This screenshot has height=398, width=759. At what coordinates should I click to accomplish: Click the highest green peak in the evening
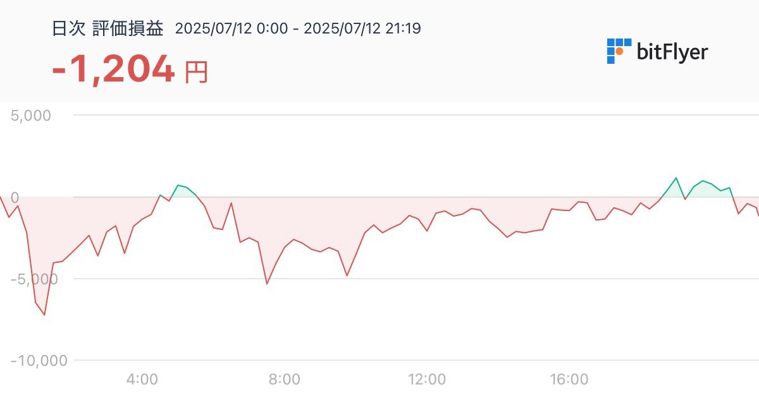click(676, 178)
